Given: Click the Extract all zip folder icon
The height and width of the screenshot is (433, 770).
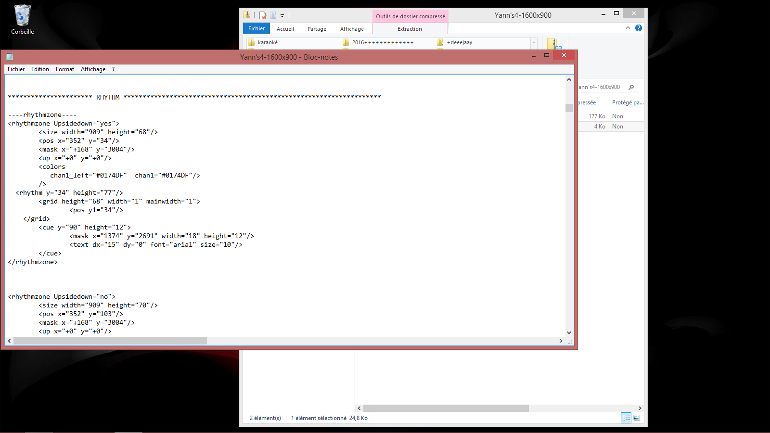Looking at the screenshot, I should [554, 44].
